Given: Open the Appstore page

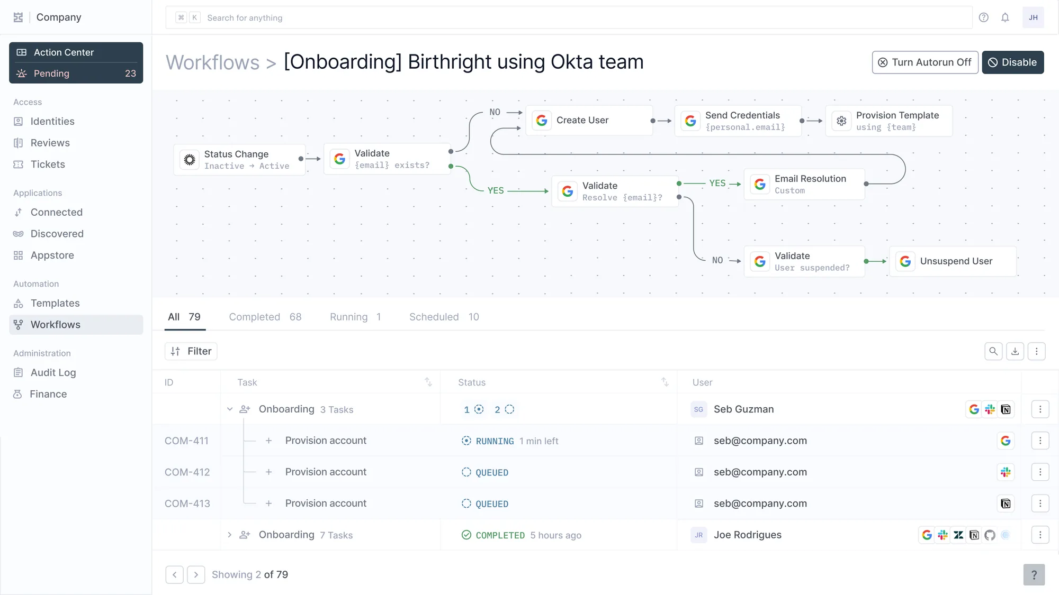Looking at the screenshot, I should [x=76, y=255].
